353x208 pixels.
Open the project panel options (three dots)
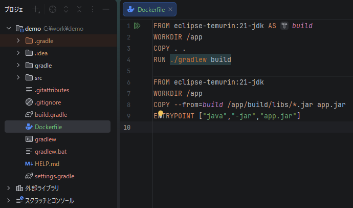click(x=92, y=9)
